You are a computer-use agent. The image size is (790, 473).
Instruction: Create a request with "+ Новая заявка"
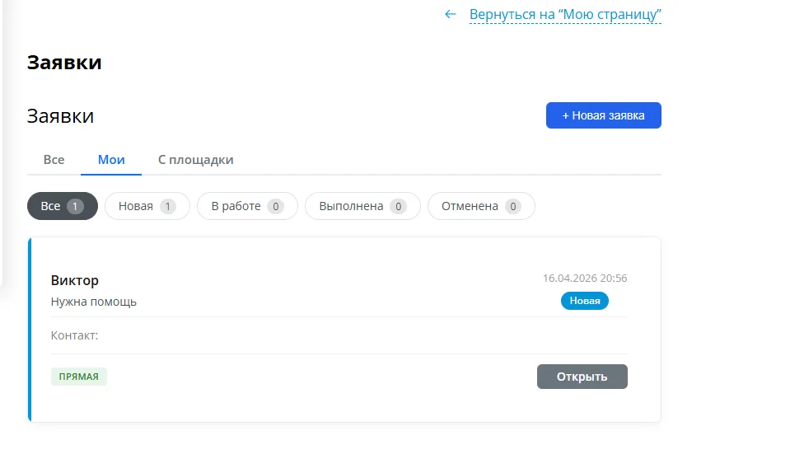point(603,115)
